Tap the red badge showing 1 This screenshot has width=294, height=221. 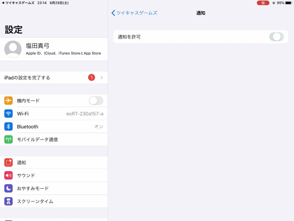point(91,77)
